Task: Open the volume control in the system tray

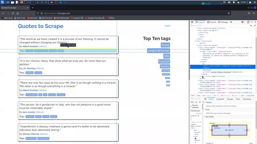Action: (229, 2)
